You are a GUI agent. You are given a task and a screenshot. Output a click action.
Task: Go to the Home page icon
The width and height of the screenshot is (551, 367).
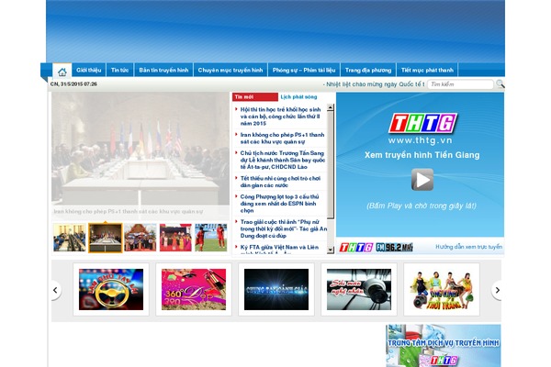coord(62,72)
